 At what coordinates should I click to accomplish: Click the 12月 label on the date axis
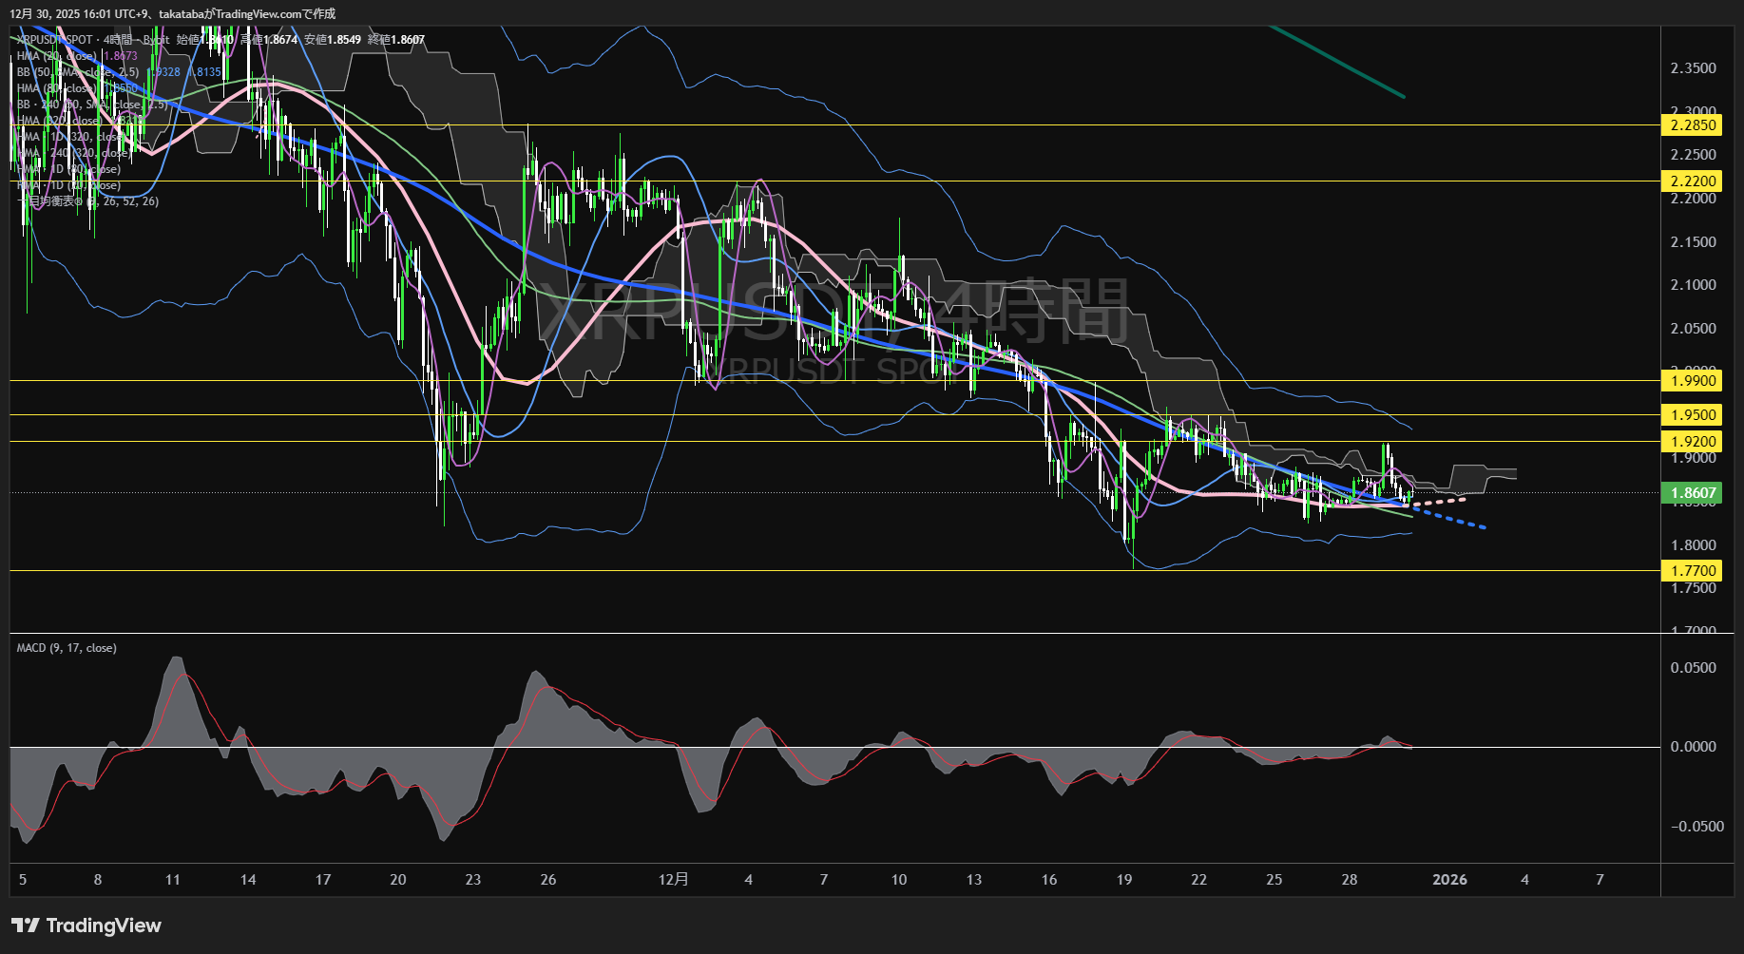pyautogui.click(x=675, y=879)
